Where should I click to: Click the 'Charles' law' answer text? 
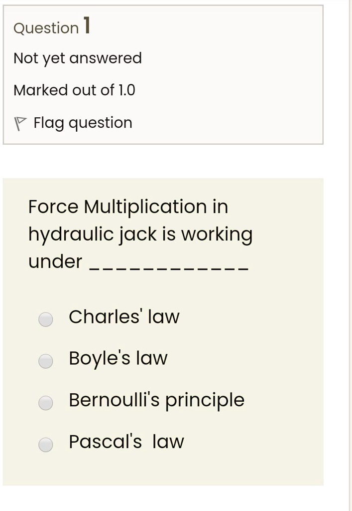124,316
